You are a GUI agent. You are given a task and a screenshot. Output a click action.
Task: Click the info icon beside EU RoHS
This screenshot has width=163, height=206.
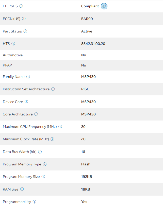[x=21, y=6]
